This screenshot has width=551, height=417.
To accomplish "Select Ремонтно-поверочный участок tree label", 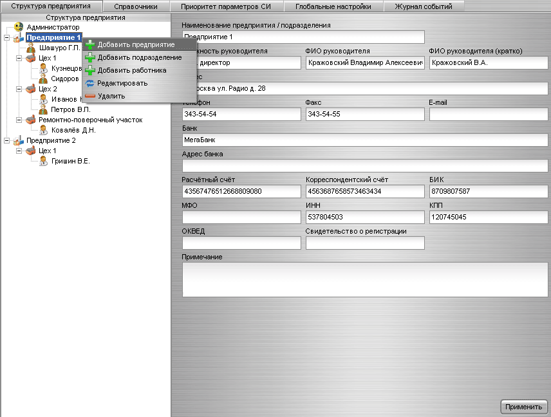I will 91,120.
